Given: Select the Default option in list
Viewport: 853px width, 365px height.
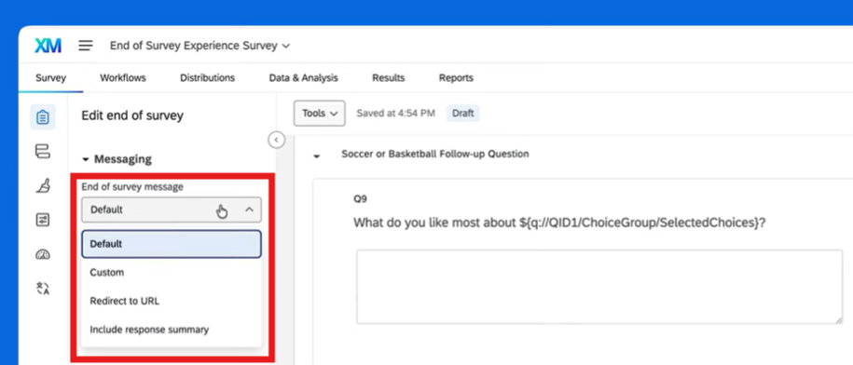Looking at the screenshot, I should click(172, 244).
